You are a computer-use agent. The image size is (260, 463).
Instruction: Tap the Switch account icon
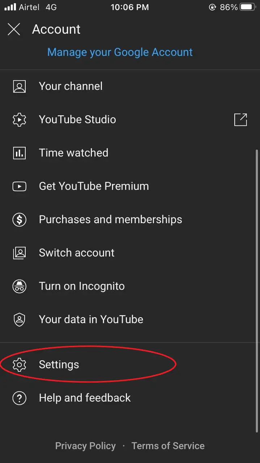click(x=19, y=253)
